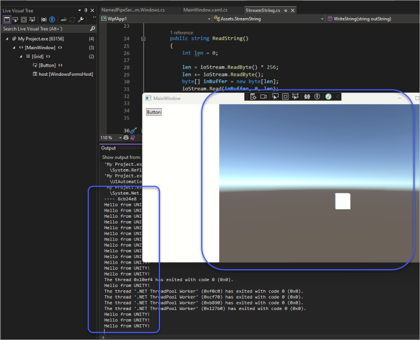Click 'ReadString' in the line 24 method signature

point(227,38)
